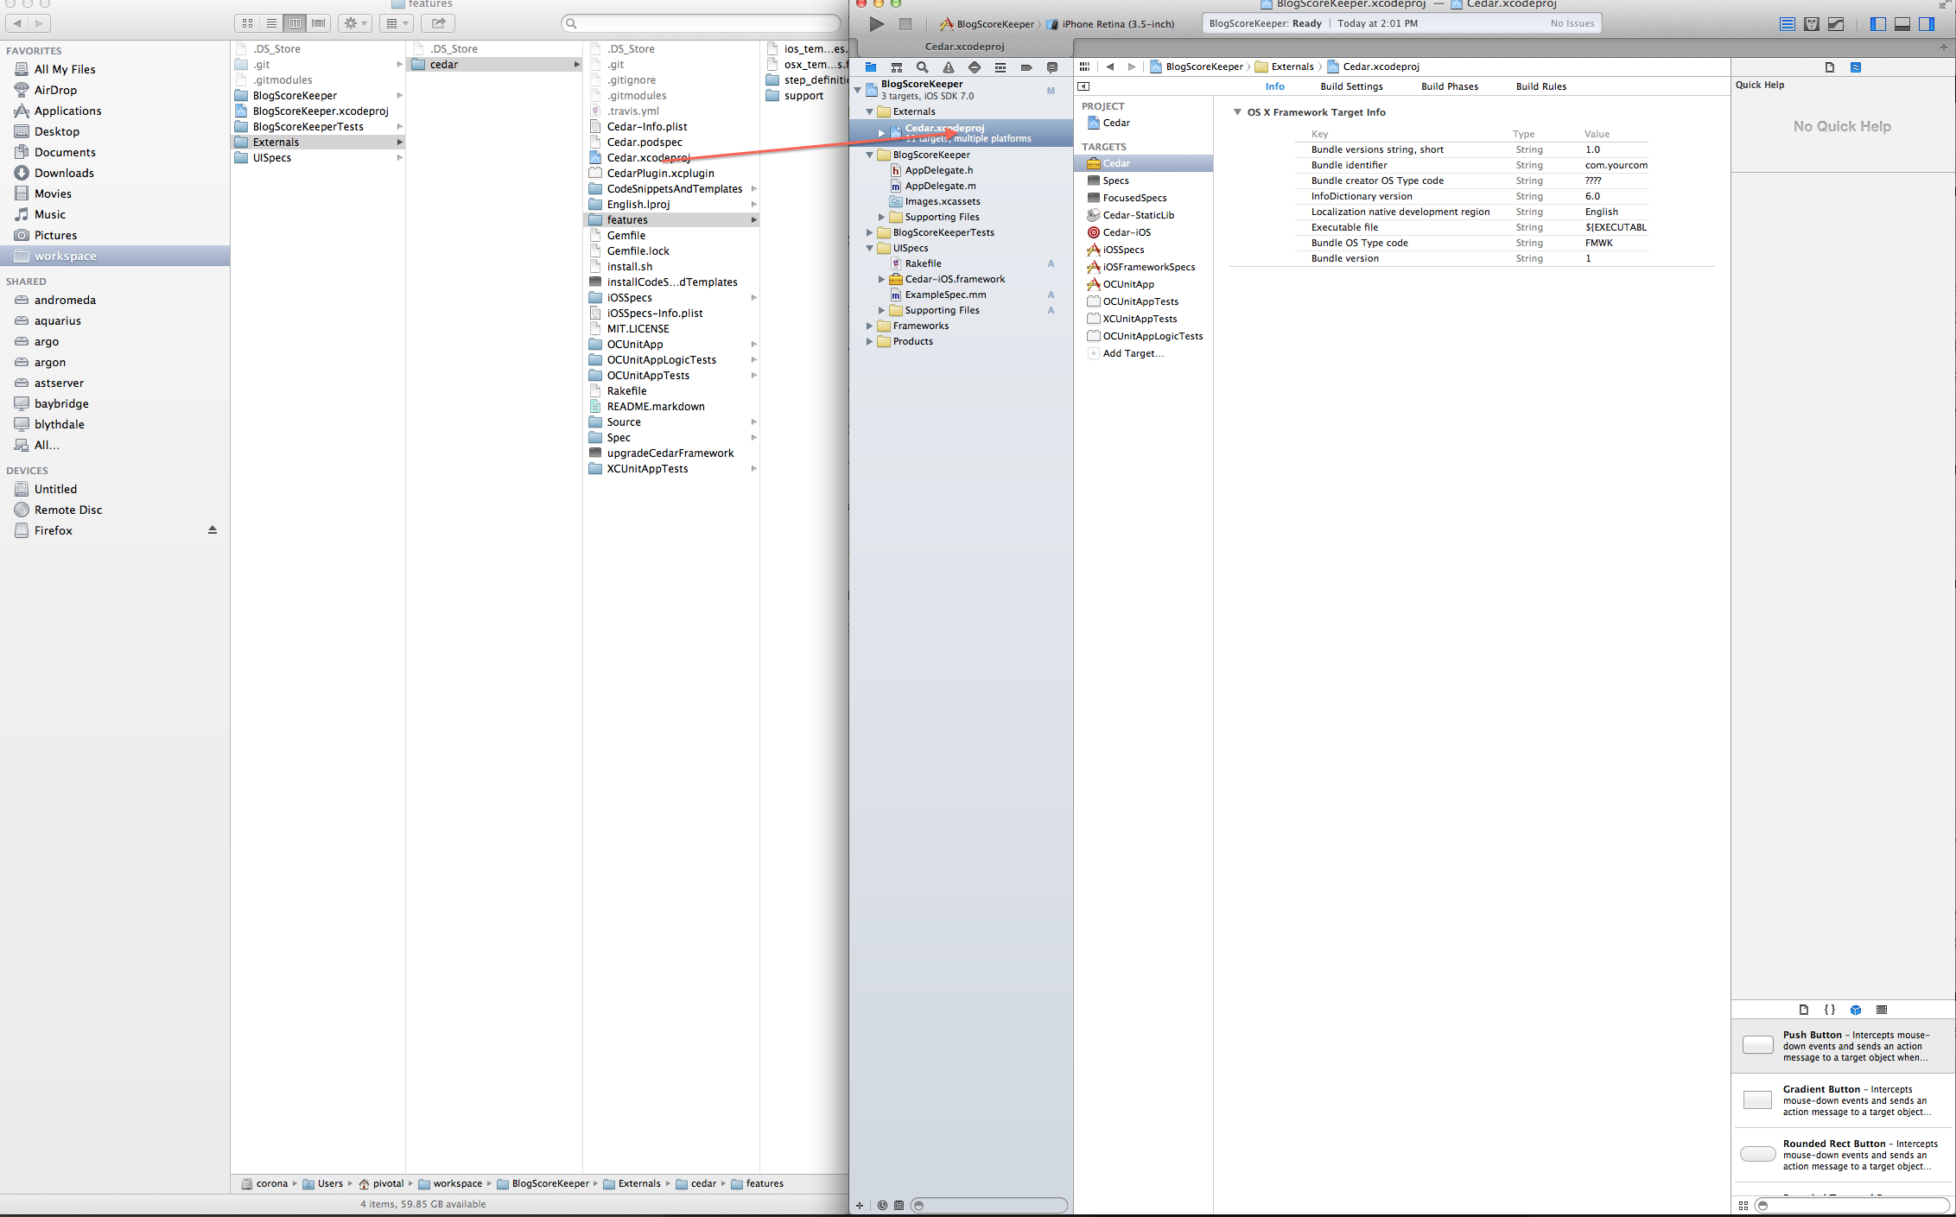The image size is (1956, 1217).
Task: Collapse the BlogScoreKeeper group disclosure triangle
Action: coord(869,155)
